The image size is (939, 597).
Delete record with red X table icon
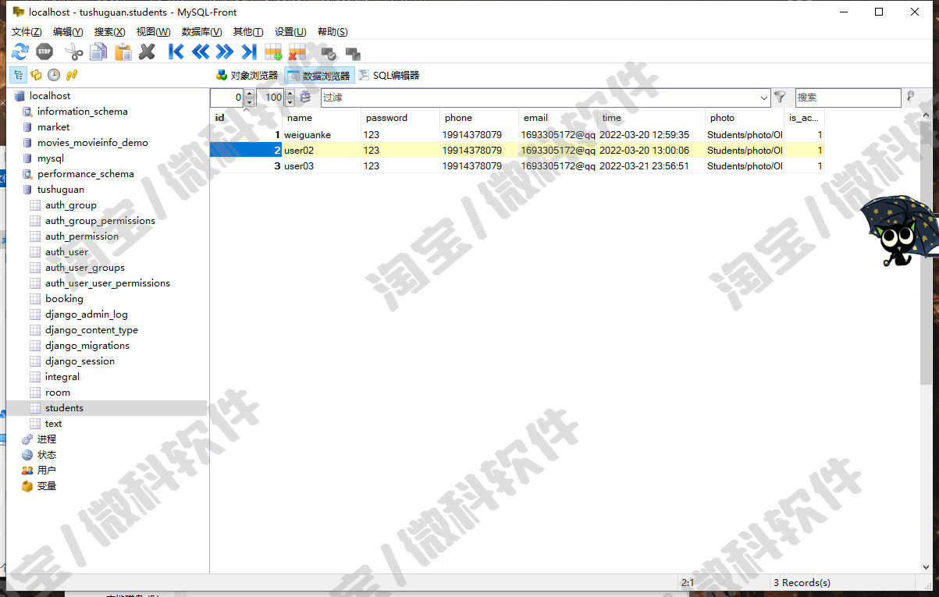(x=297, y=52)
